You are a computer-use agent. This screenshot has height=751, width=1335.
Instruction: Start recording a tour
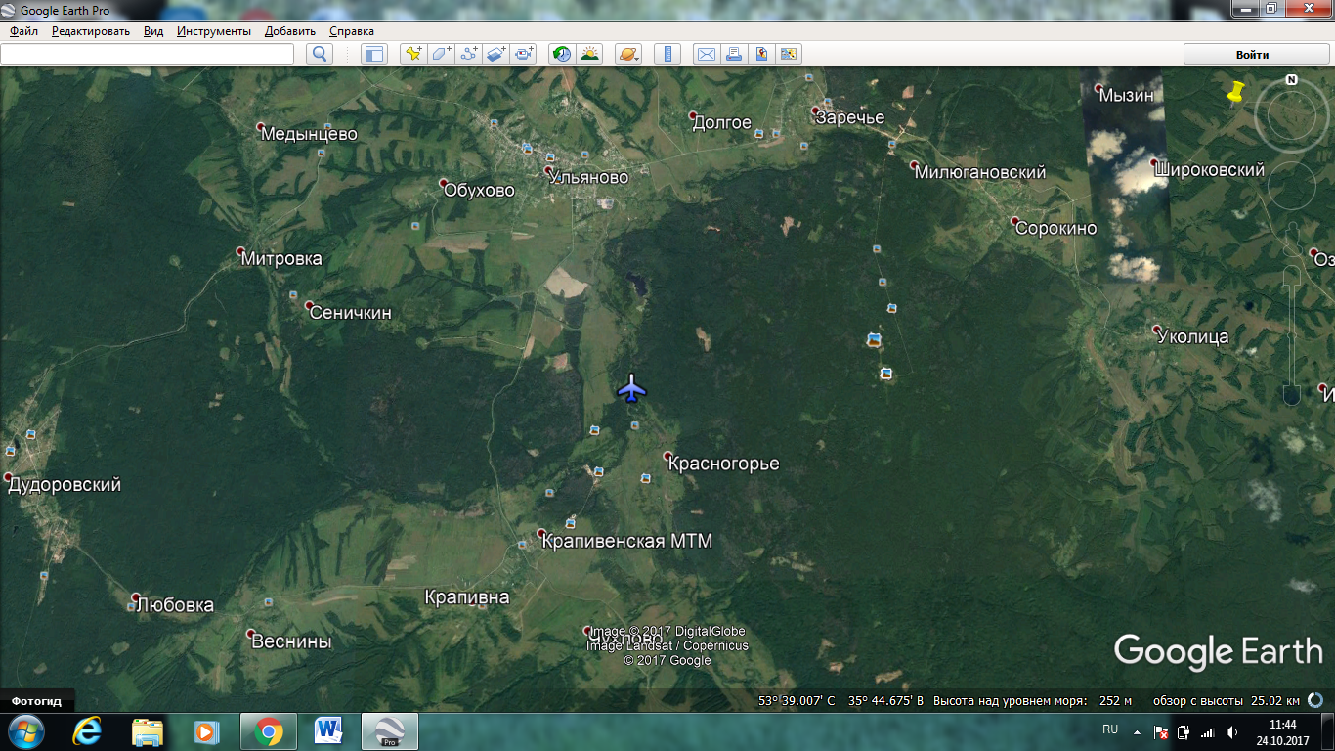click(x=525, y=54)
